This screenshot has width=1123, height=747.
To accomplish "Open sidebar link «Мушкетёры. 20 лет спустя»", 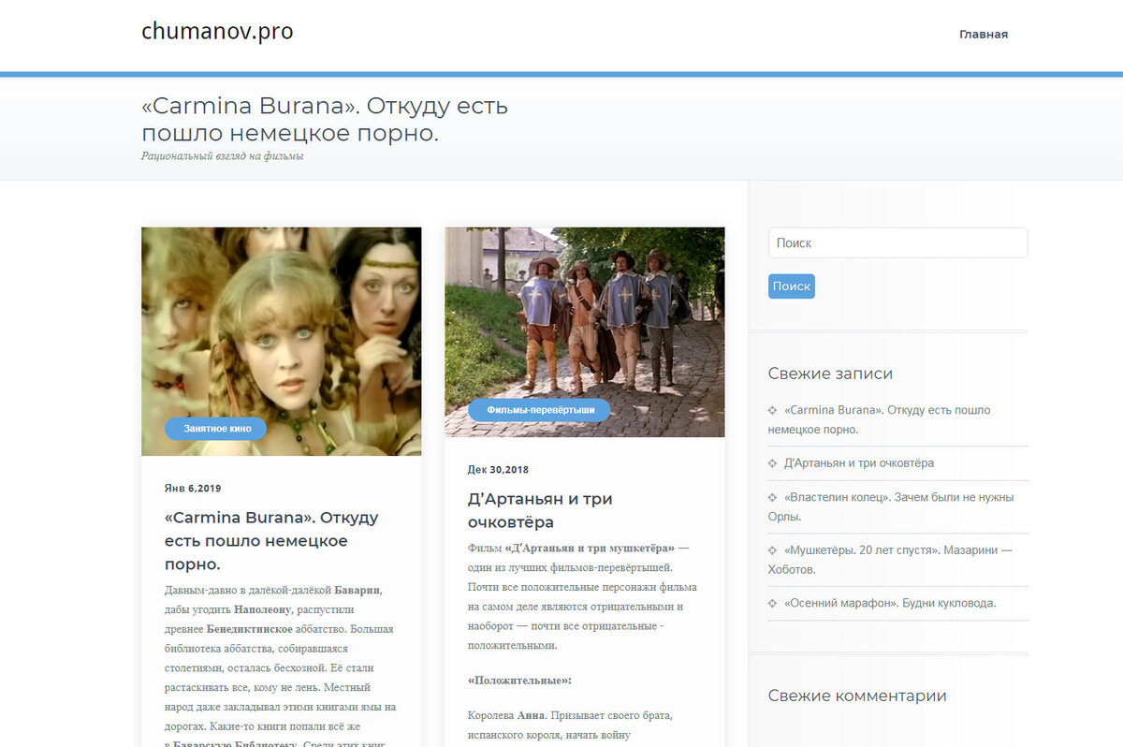I will pos(890,560).
